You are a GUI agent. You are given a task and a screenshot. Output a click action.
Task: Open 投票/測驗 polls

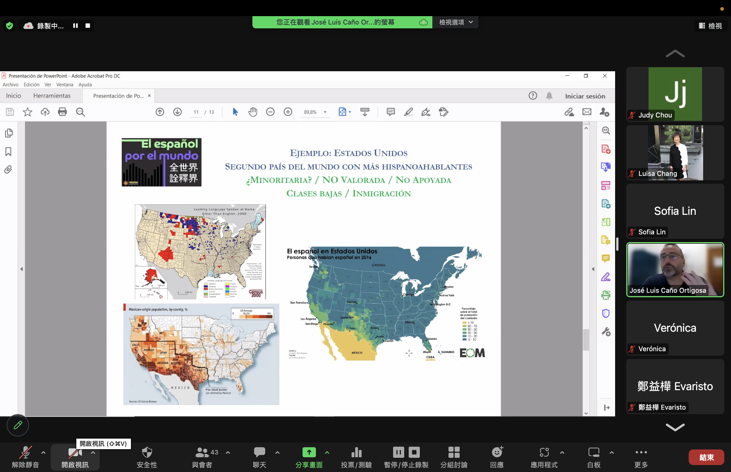click(x=356, y=457)
